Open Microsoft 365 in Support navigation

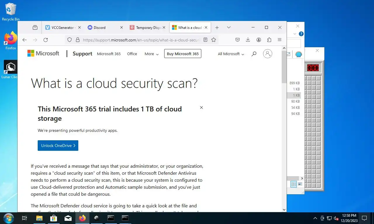click(109, 54)
